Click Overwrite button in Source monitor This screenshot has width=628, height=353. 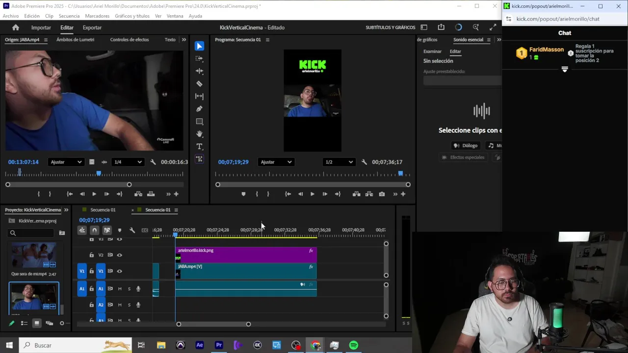click(151, 194)
